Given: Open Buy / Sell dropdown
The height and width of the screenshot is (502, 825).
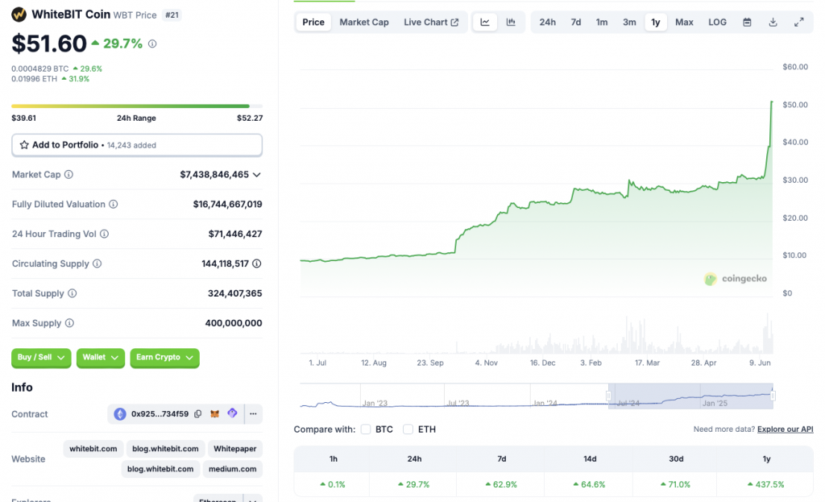Looking at the screenshot, I should (x=41, y=357).
